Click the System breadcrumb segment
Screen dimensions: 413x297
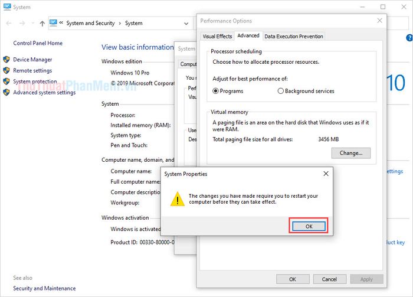[133, 23]
